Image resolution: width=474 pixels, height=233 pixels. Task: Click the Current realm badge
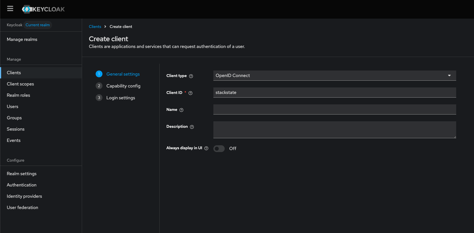click(x=38, y=25)
